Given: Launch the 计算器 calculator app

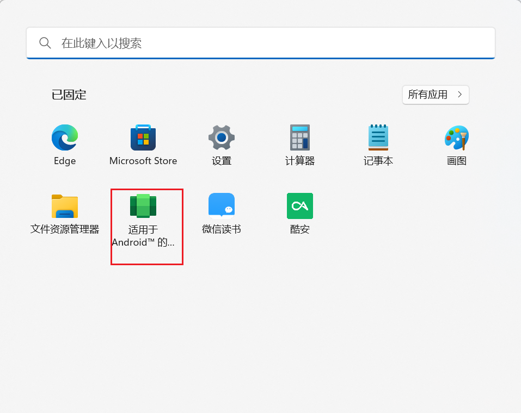Looking at the screenshot, I should pos(299,137).
